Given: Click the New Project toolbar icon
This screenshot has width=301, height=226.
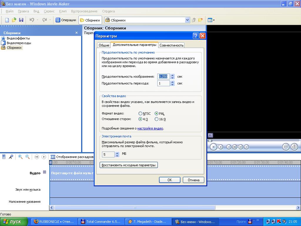Looking at the screenshot, I should point(7,20).
